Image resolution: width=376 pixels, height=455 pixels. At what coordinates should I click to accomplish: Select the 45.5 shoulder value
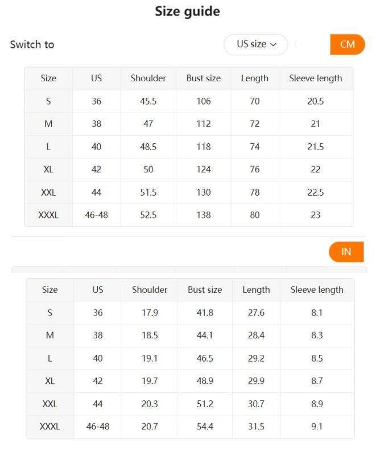[x=148, y=101]
